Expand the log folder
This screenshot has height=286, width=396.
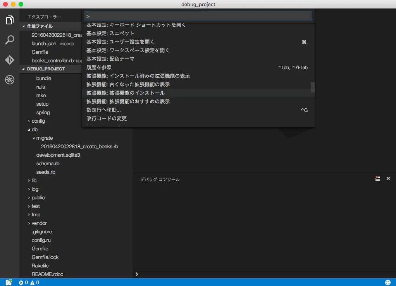click(x=29, y=189)
